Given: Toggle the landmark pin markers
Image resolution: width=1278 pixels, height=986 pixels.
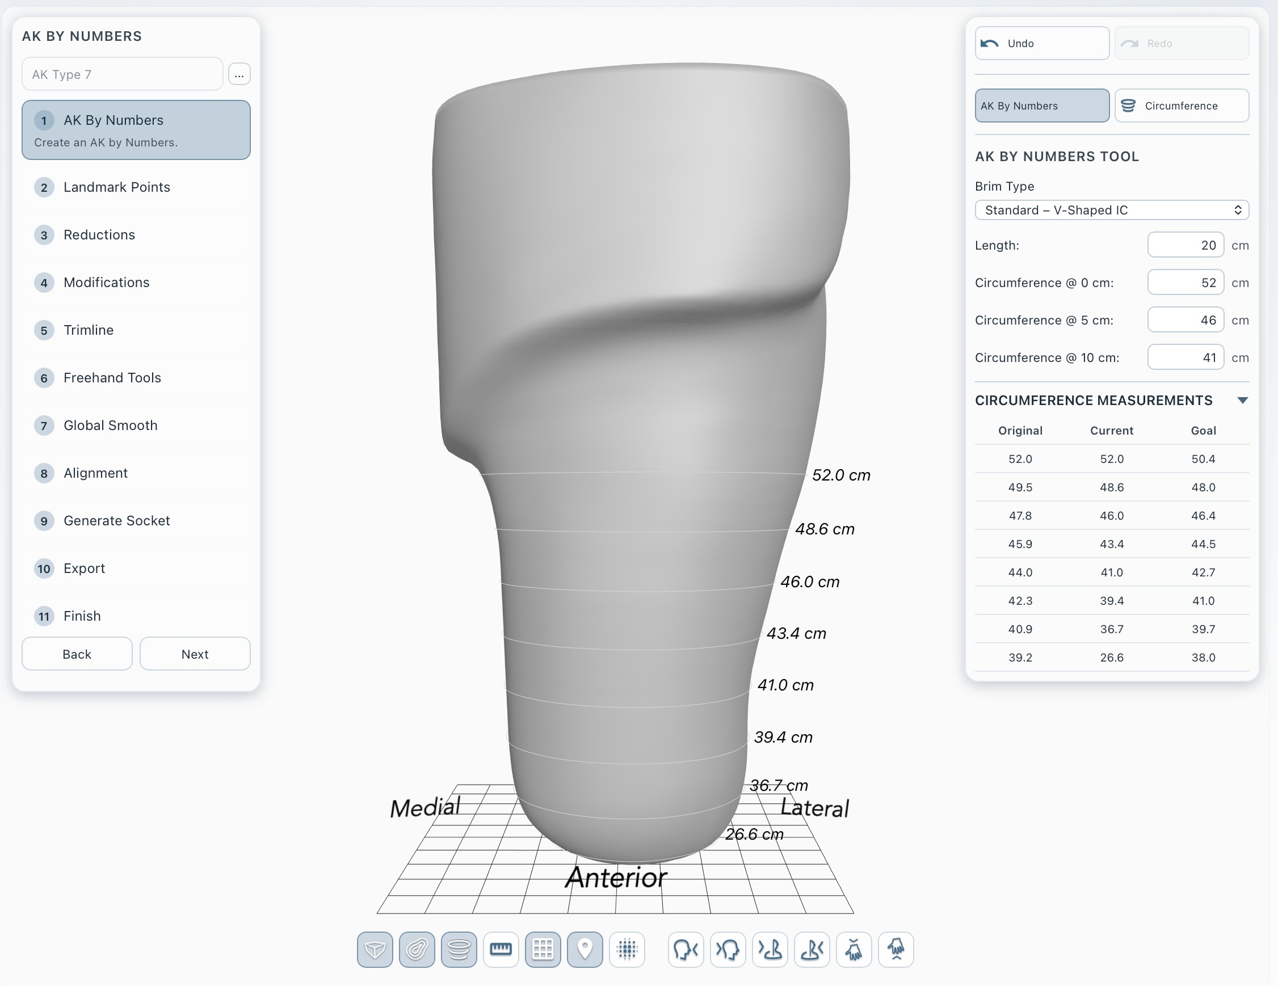Looking at the screenshot, I should [x=585, y=949].
